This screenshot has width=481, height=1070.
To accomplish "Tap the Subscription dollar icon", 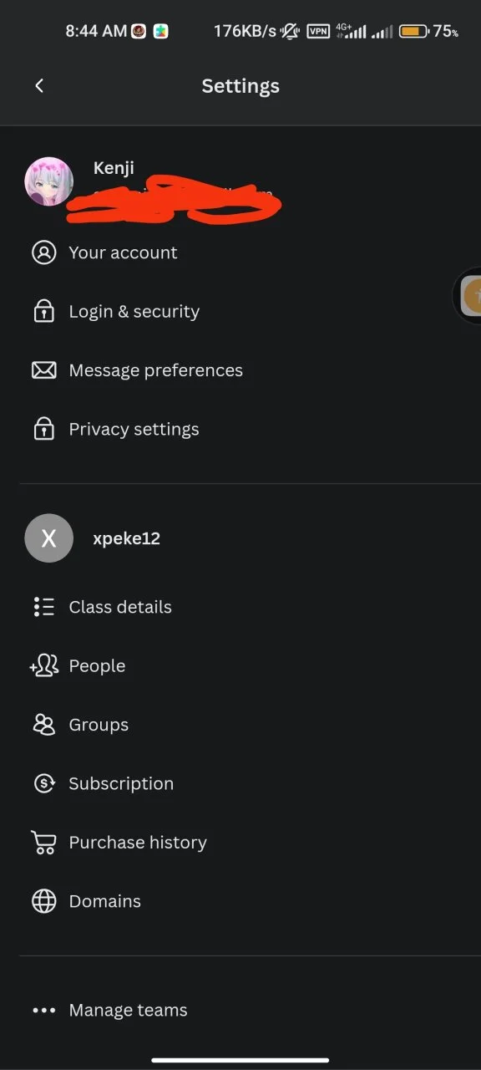I will (x=43, y=783).
